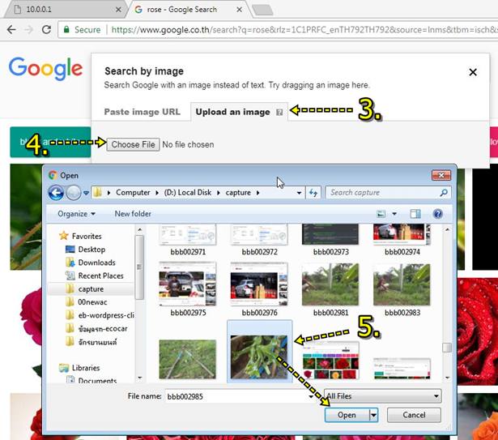
Task: Select grass and sticks thumbnail
Action: click(187, 359)
